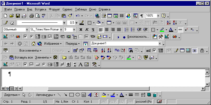The image size is (211, 105).
Task: Select the table Eraser tool
Action: pyautogui.click(x=12, y=23)
